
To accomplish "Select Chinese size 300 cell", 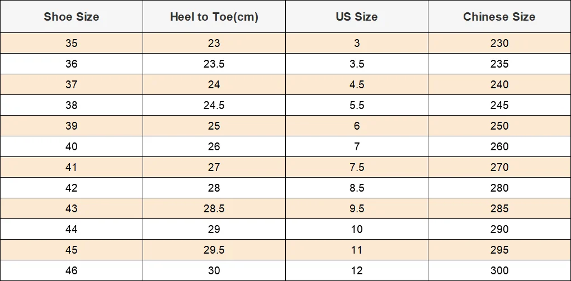I will coord(499,270).
